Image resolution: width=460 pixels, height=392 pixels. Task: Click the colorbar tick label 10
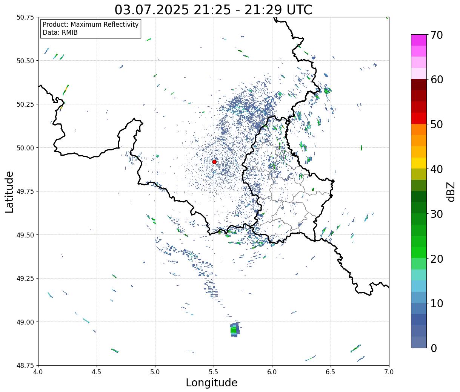coord(436,303)
